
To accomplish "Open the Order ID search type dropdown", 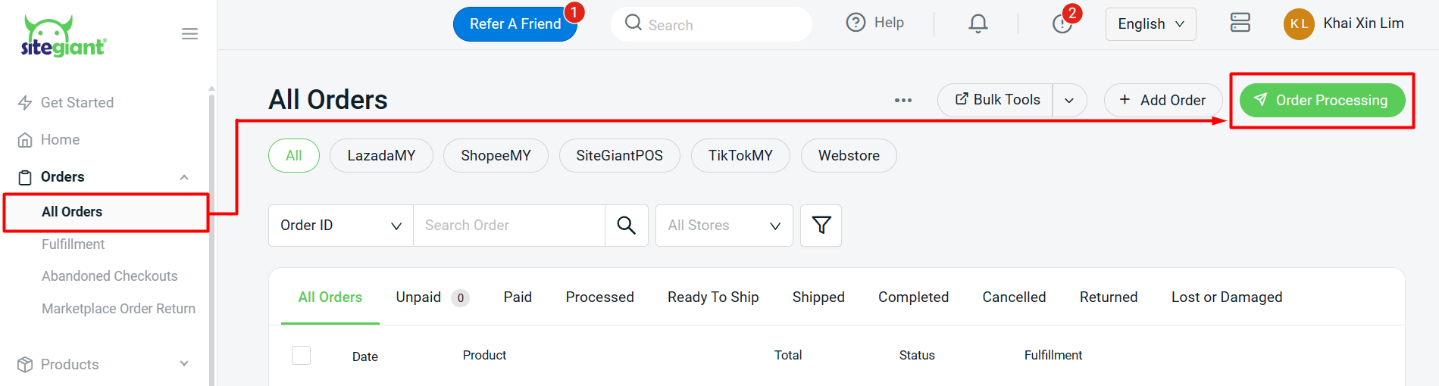I will click(x=340, y=226).
